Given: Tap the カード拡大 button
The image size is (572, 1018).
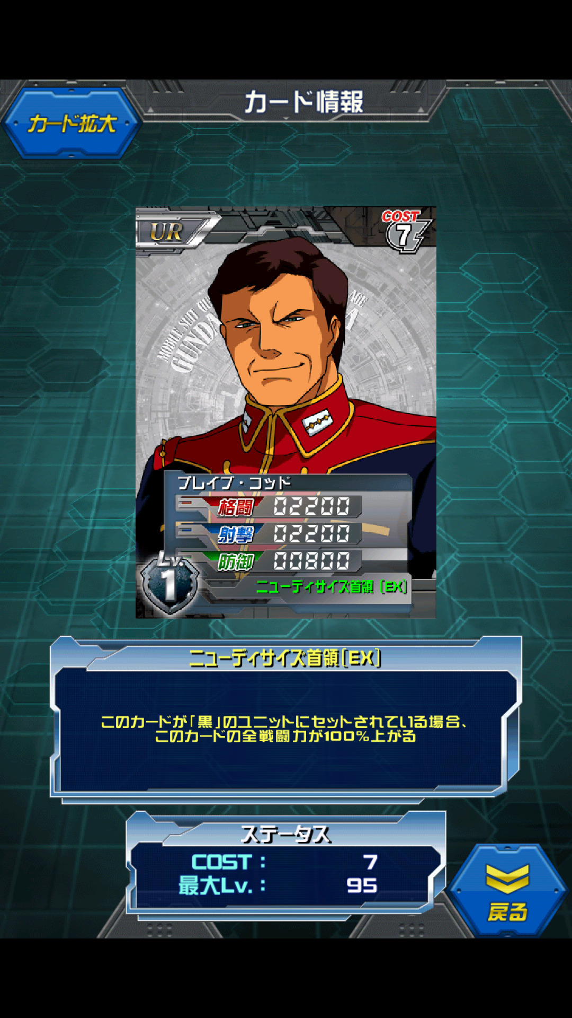Looking at the screenshot, I should tap(72, 124).
